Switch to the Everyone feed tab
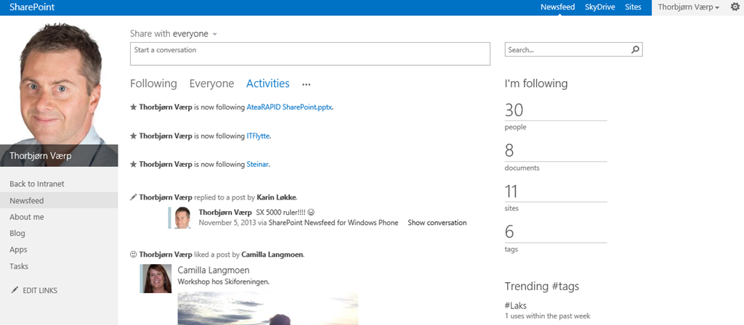744x325 pixels. pyautogui.click(x=211, y=83)
